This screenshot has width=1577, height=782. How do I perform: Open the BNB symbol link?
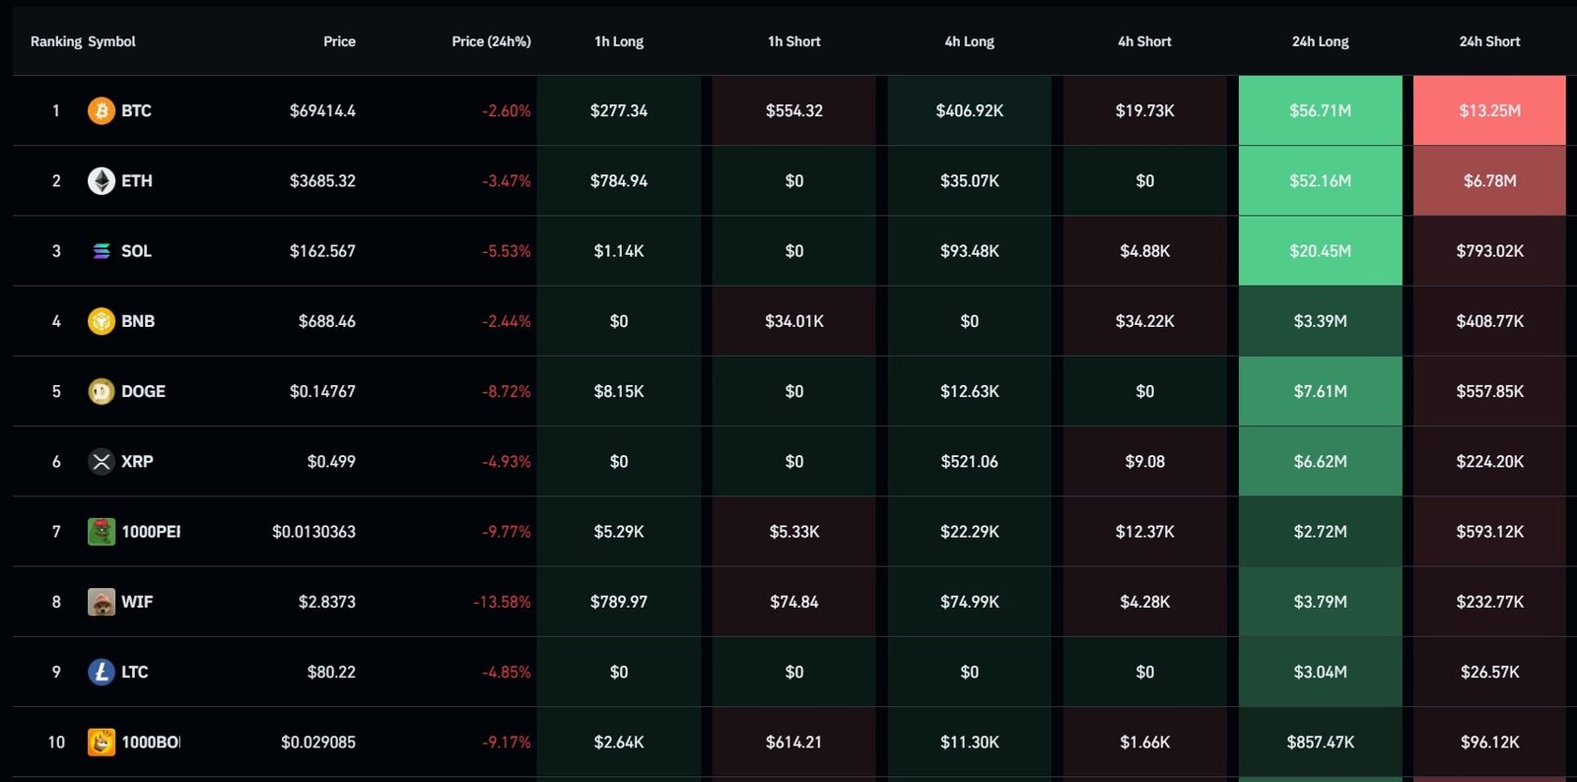coord(138,321)
